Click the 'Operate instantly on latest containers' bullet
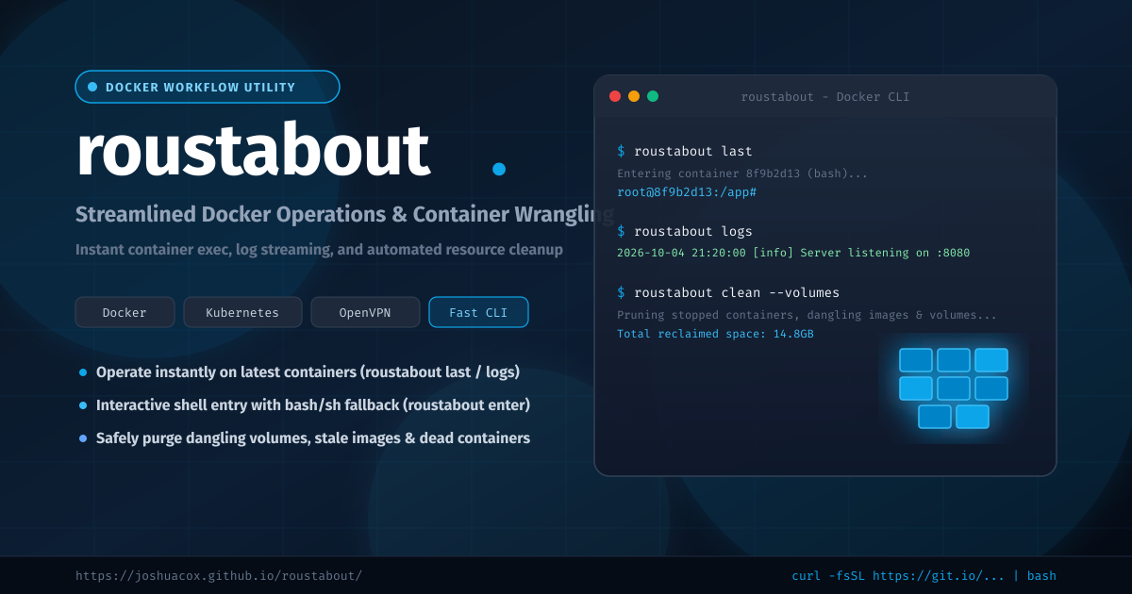The height and width of the screenshot is (594, 1132). 308,372
